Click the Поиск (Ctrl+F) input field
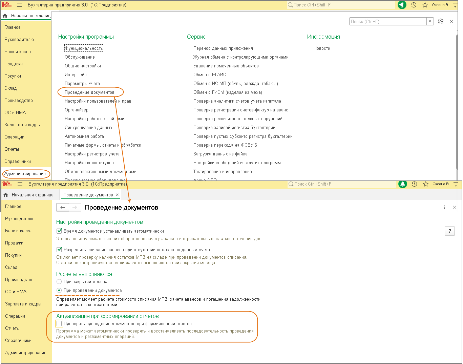The height and width of the screenshot is (364, 463). pyautogui.click(x=388, y=21)
